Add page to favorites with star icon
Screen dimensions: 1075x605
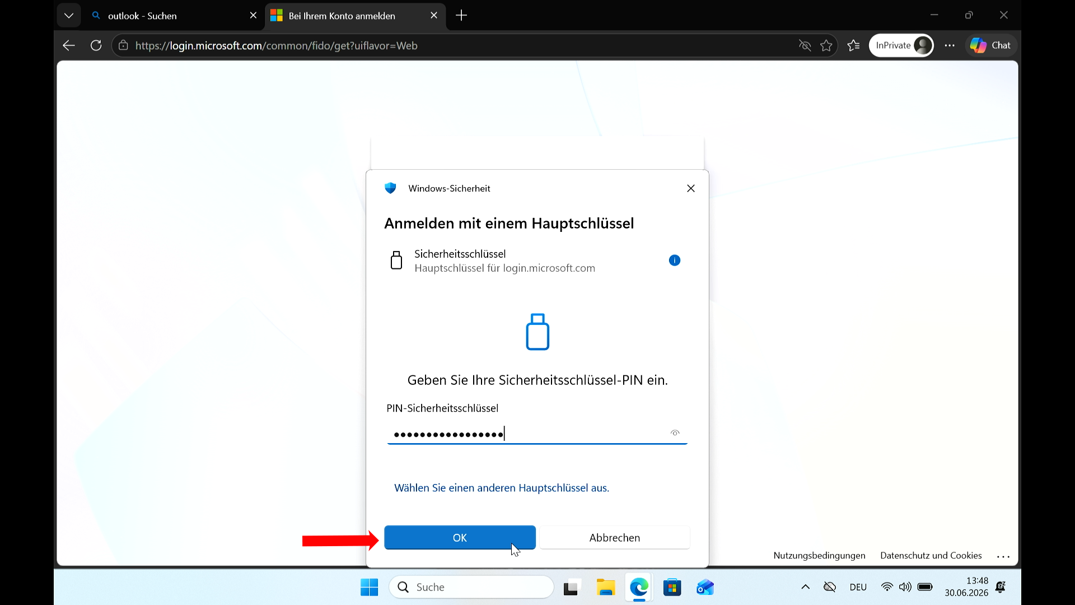(x=826, y=45)
